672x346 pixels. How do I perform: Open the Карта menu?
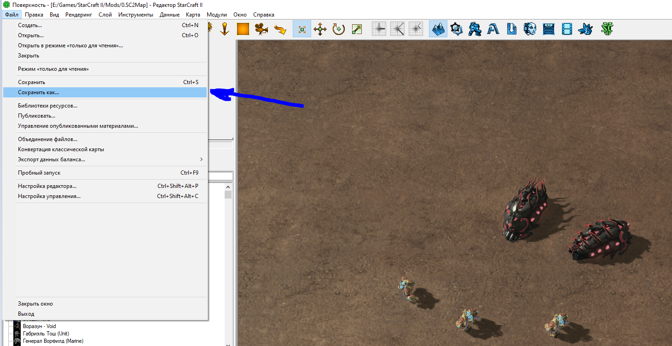pos(193,15)
